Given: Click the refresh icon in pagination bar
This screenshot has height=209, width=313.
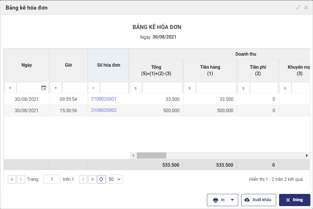Looking at the screenshot, I should click(101, 179).
